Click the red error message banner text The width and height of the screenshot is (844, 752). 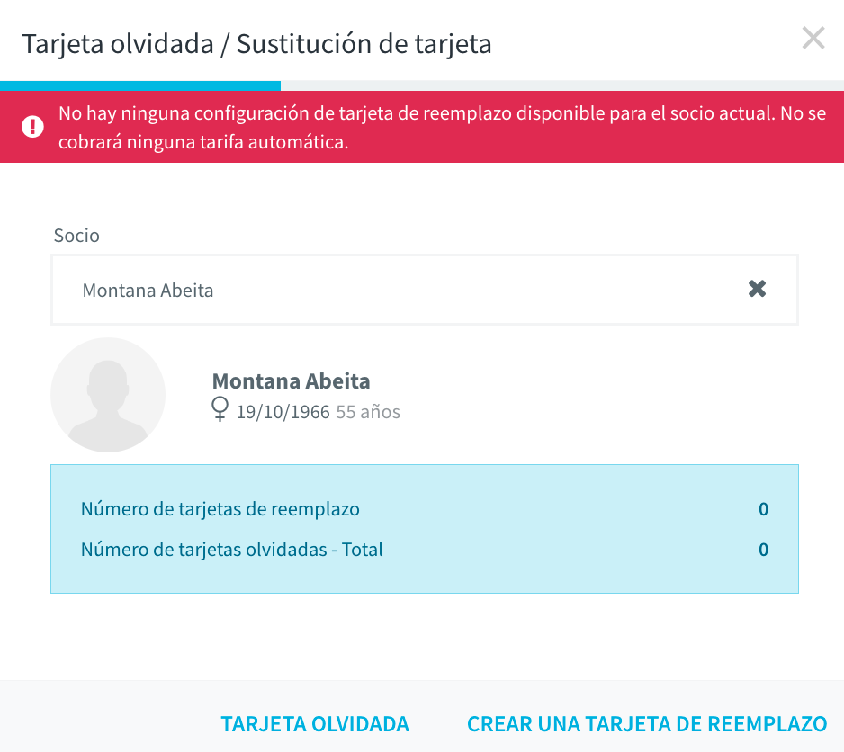(x=442, y=128)
